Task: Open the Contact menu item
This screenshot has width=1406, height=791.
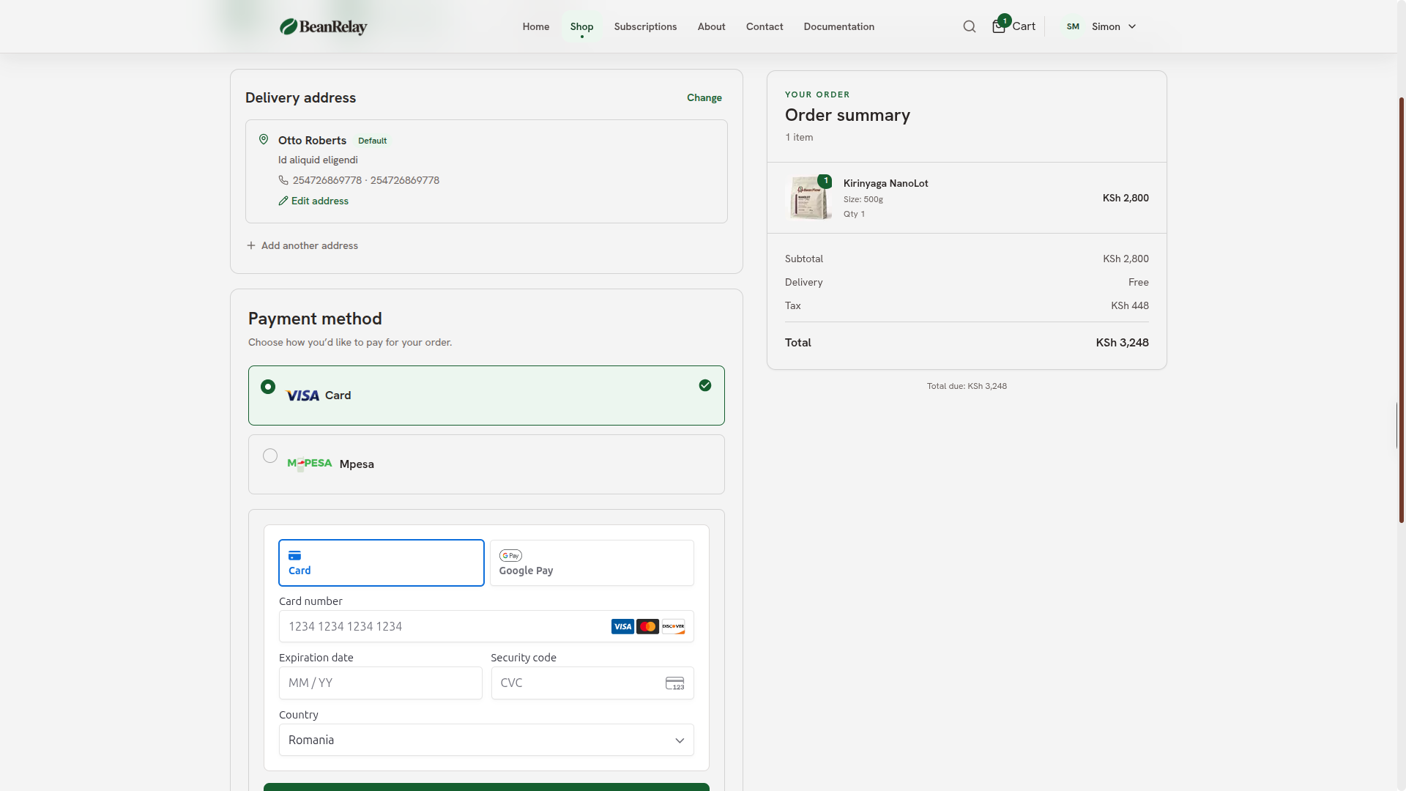Action: point(765,26)
